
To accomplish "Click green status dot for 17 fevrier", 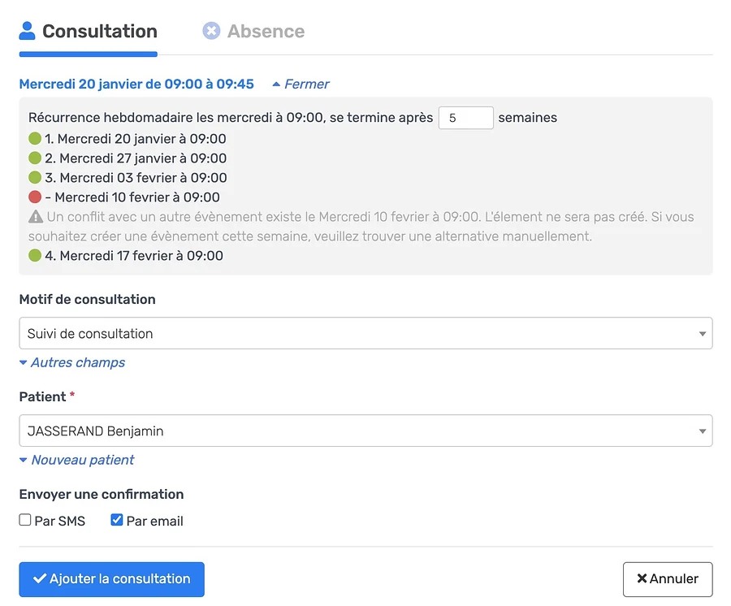I will [x=35, y=255].
